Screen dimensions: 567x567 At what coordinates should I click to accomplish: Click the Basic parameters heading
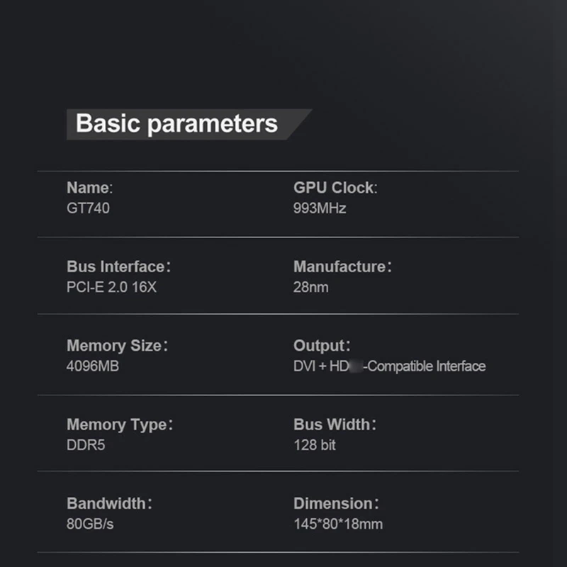[x=176, y=124]
